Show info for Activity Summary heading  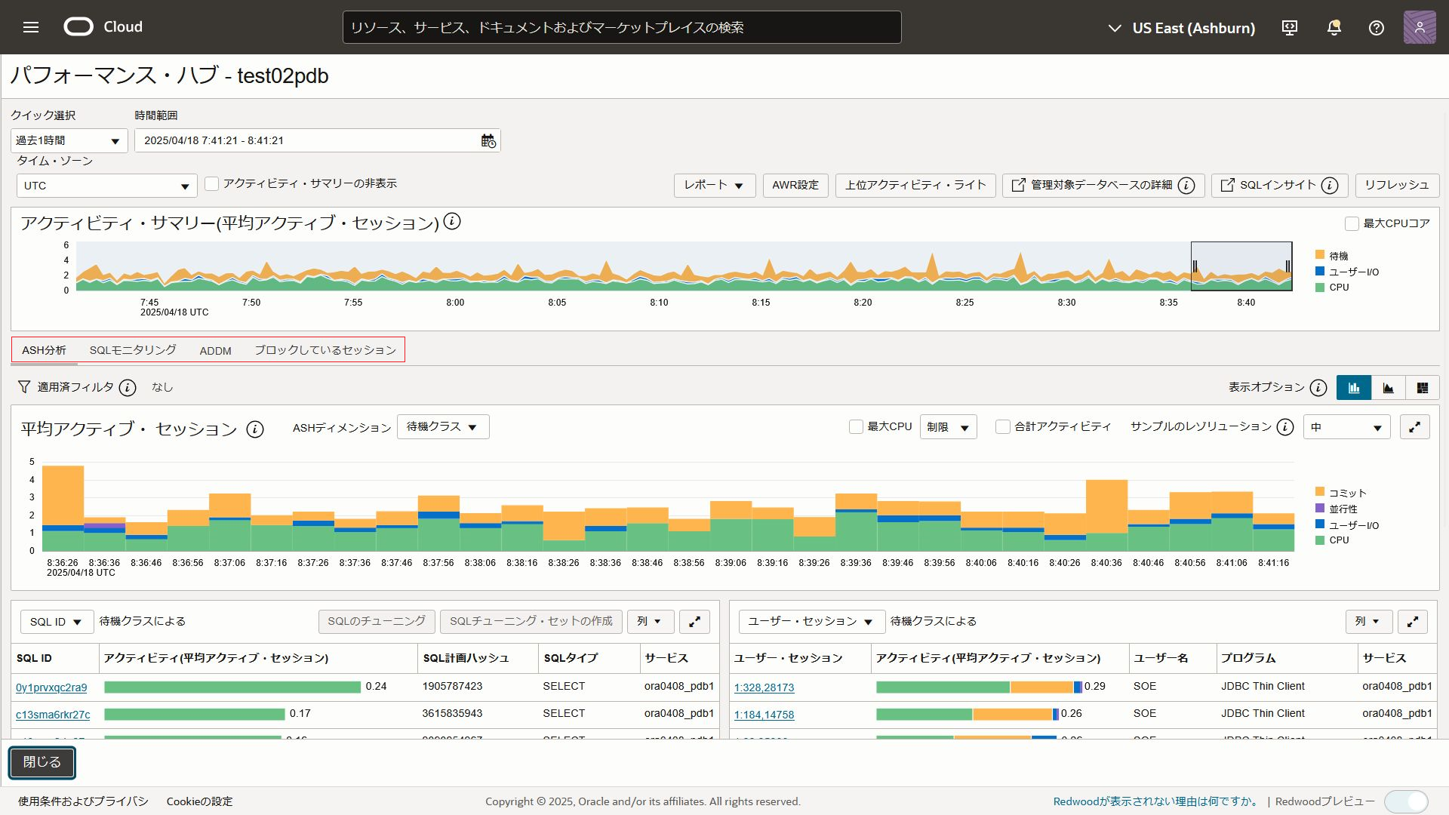point(452,222)
